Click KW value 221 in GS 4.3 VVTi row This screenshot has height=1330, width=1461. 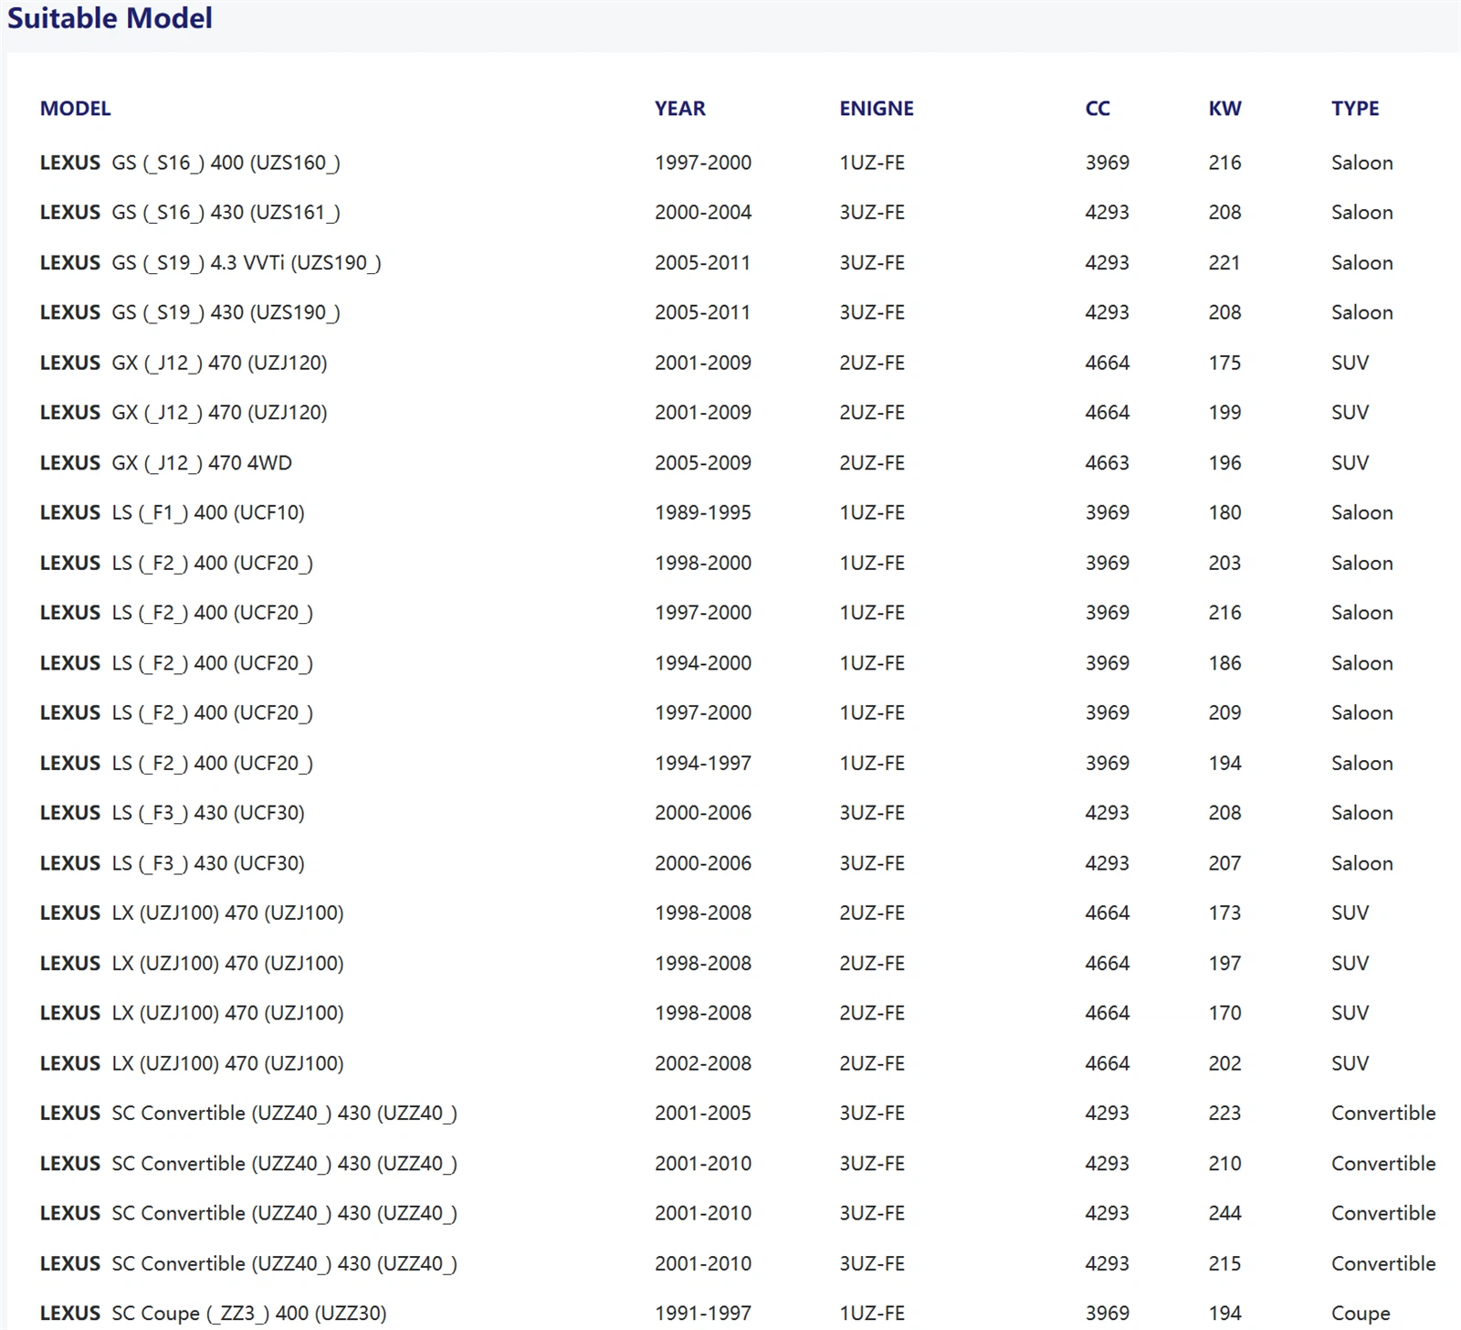[x=1225, y=263]
